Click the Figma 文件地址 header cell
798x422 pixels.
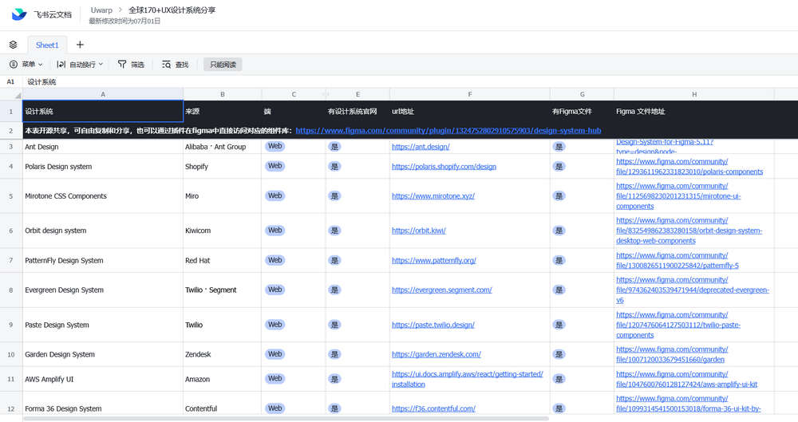(694, 111)
